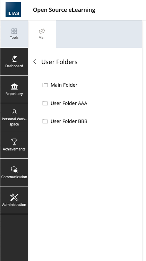Select User Folder AAA
This screenshot has height=261, width=146.
[x=69, y=103]
